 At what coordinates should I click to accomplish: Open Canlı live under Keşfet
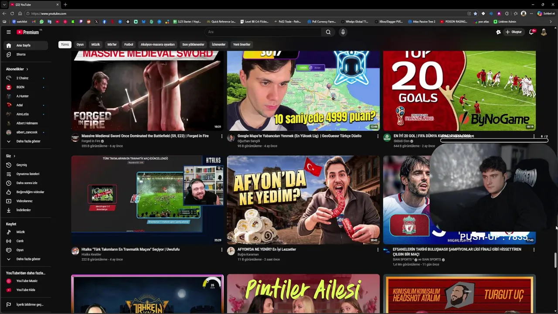point(26,241)
